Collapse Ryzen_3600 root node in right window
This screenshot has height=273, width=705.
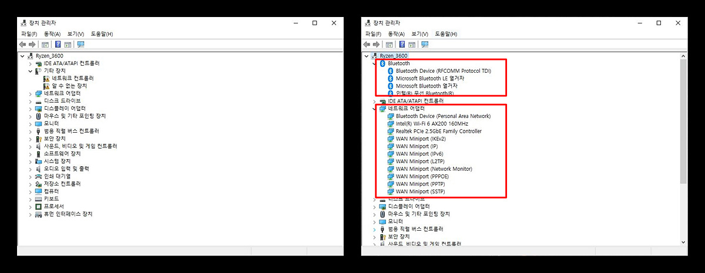367,56
